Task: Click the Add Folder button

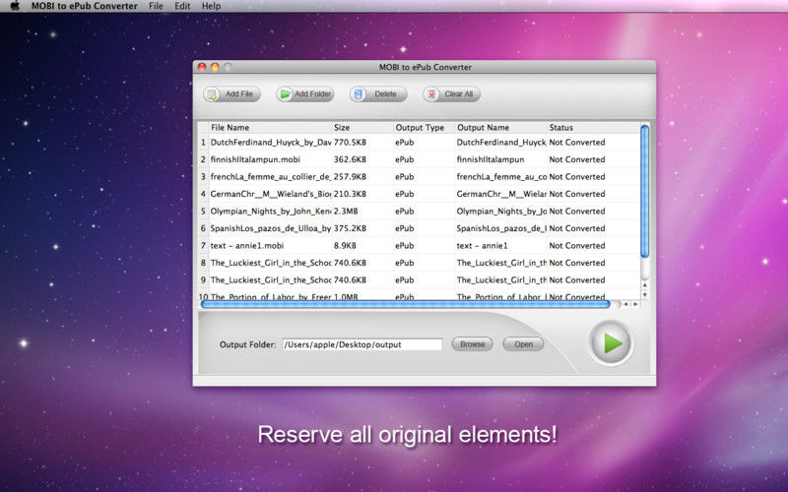Action: coord(305,93)
